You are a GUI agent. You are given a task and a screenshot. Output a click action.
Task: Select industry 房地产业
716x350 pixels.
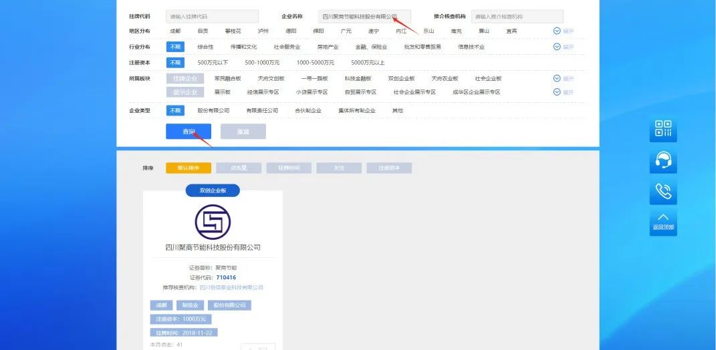coord(328,47)
